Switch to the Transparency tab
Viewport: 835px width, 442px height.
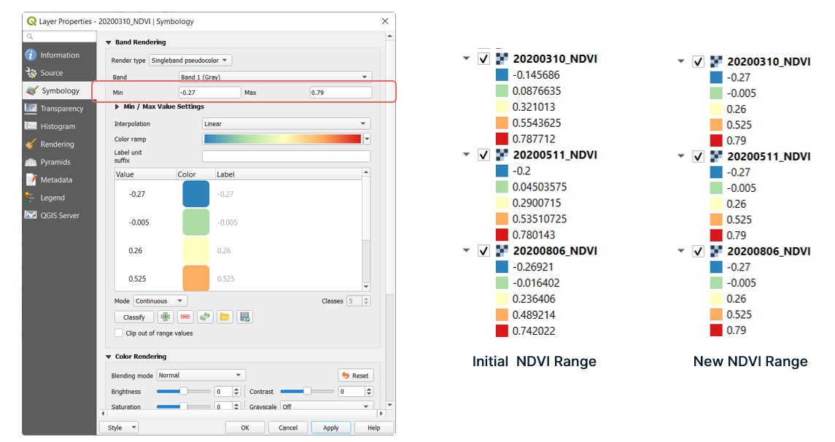point(61,109)
